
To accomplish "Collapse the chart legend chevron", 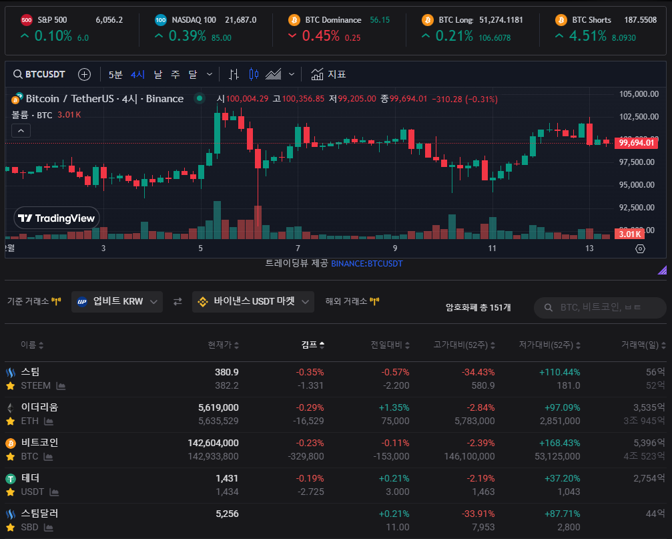I will 21,130.
